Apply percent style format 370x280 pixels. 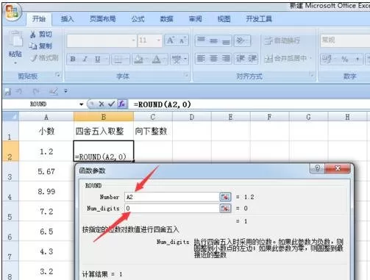point(345,59)
